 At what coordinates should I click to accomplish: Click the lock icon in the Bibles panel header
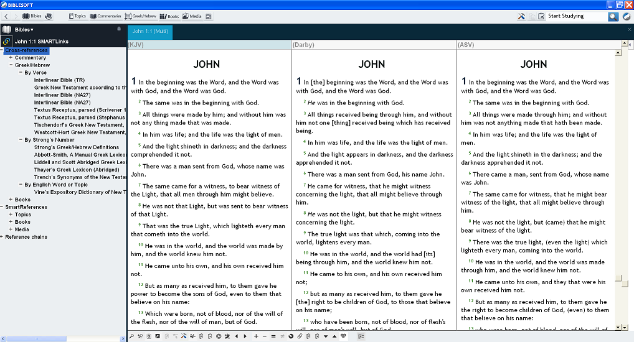(119, 29)
